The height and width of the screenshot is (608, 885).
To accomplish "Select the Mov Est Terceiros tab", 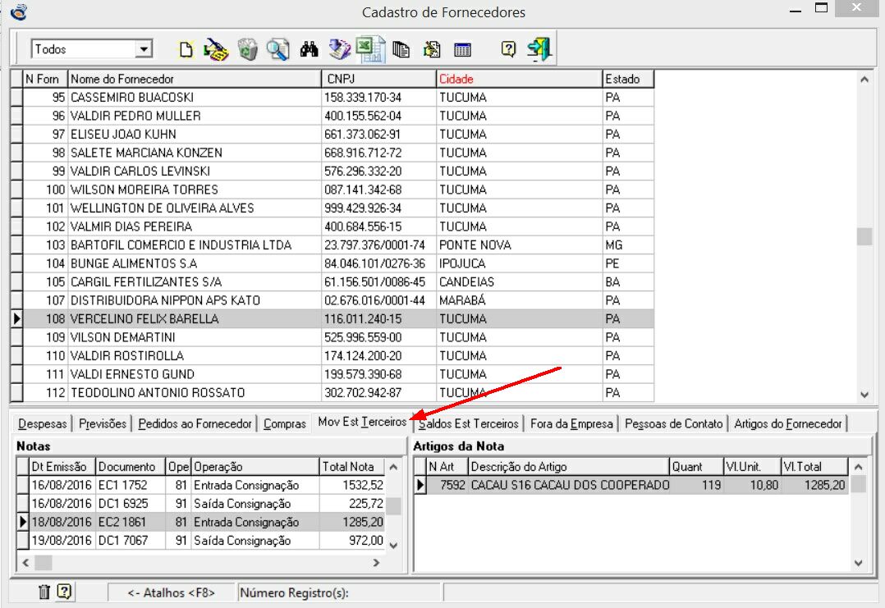I will click(x=362, y=422).
